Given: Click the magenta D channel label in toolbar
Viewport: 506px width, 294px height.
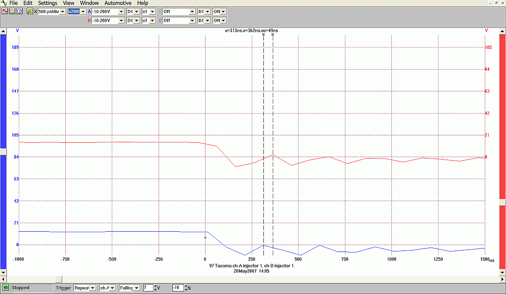Looking at the screenshot, I should click(x=161, y=21).
